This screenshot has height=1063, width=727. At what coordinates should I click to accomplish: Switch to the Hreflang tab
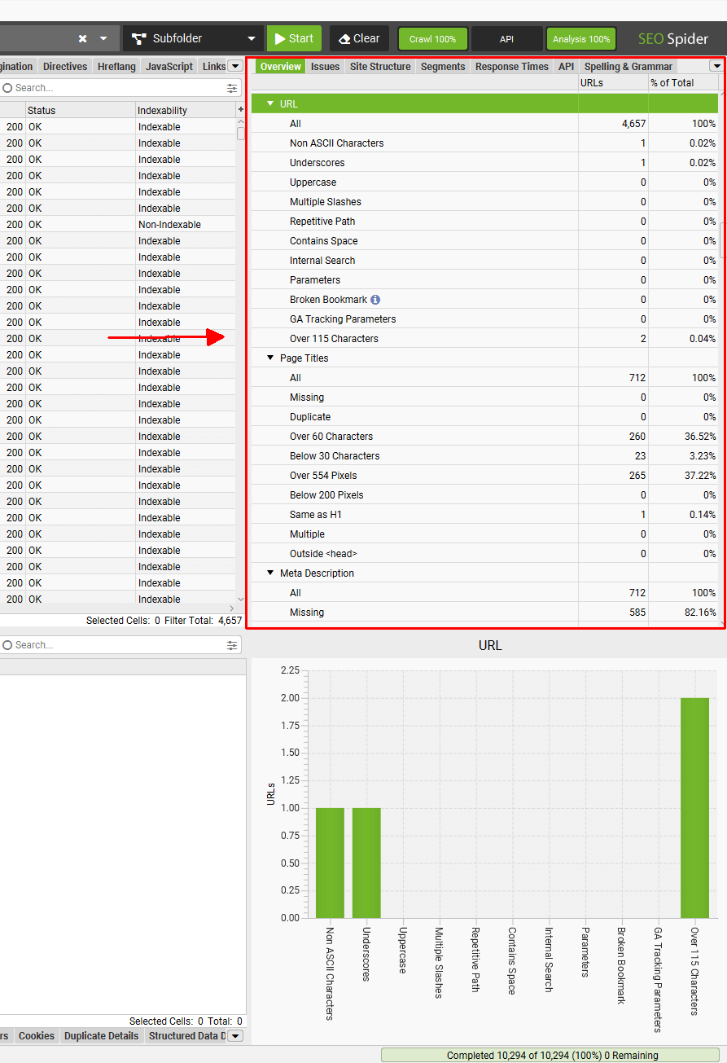(x=116, y=67)
